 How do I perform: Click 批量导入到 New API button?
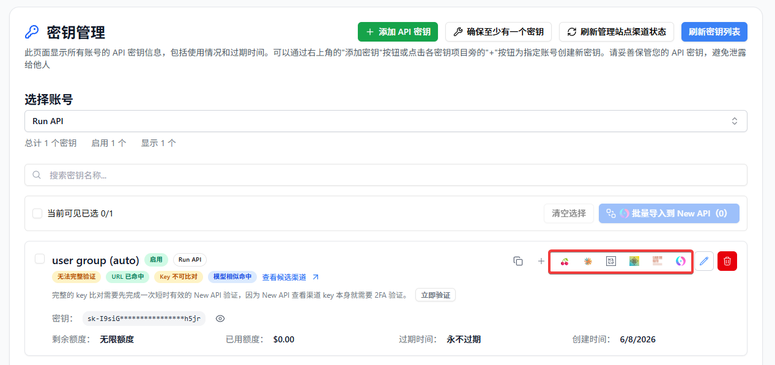(669, 213)
